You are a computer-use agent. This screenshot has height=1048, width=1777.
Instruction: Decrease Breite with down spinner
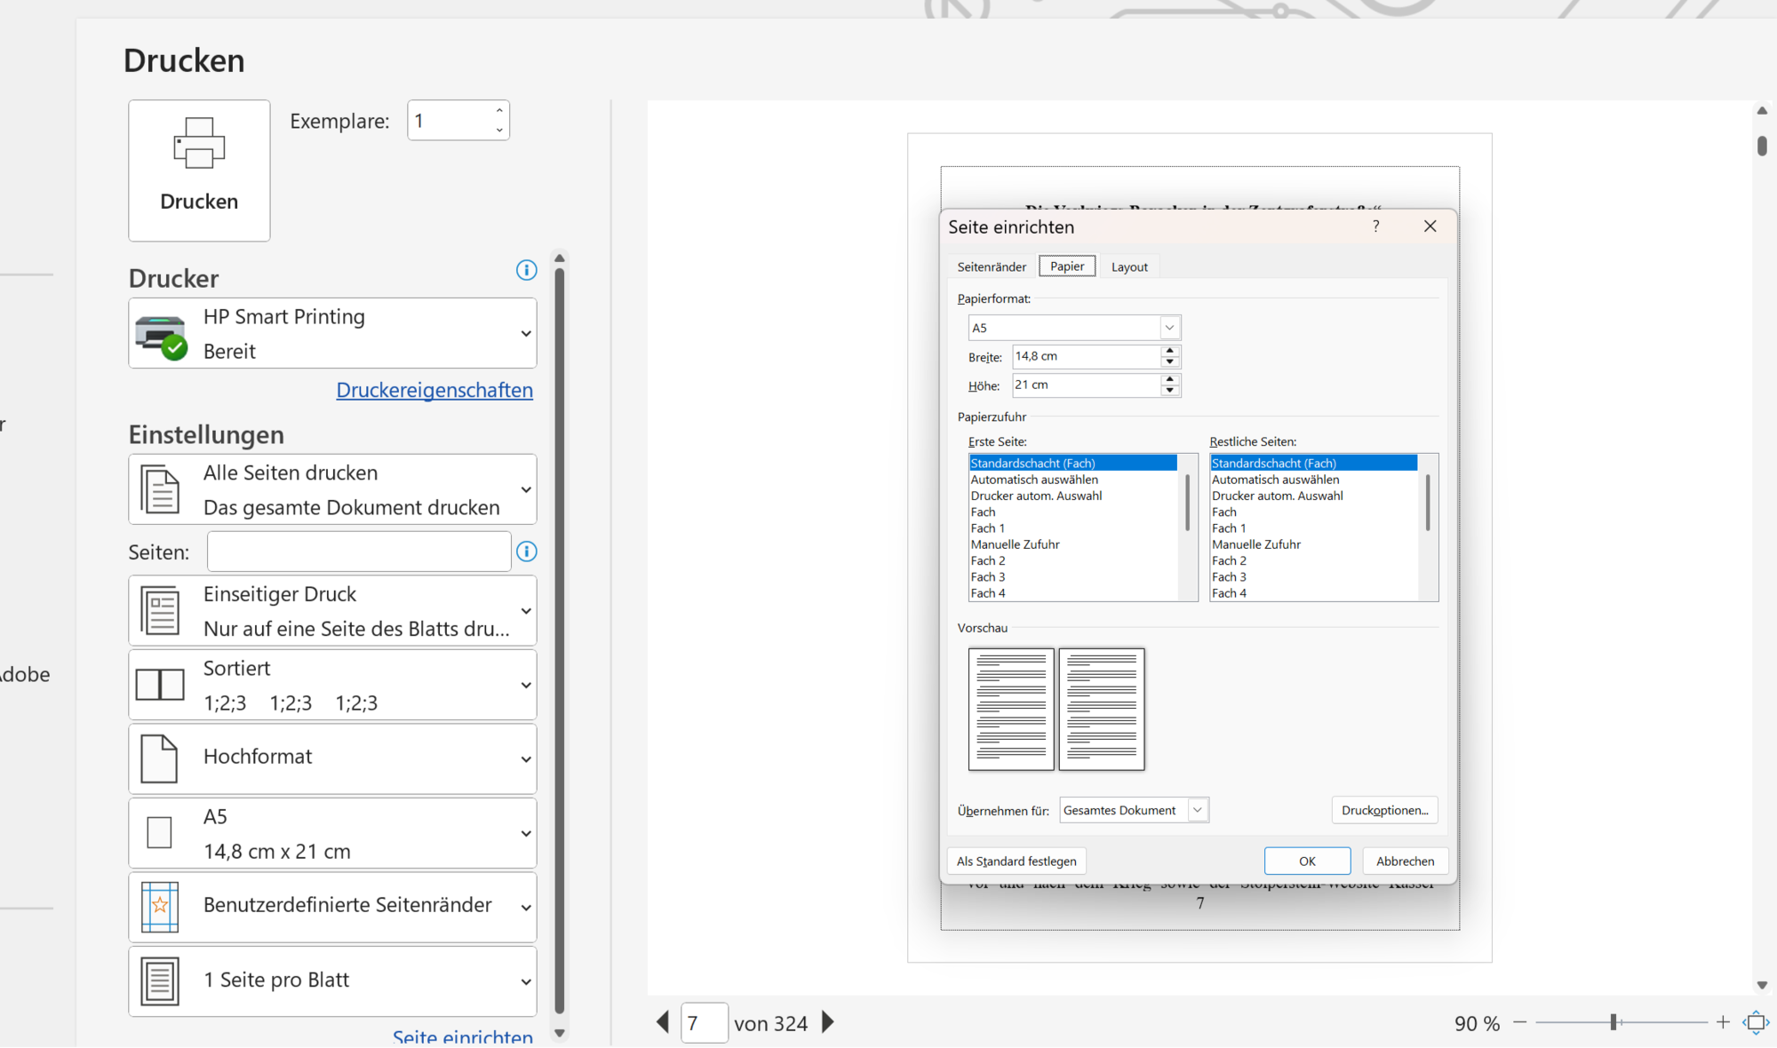[1170, 362]
